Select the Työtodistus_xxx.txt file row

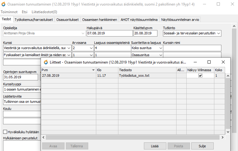134,75
